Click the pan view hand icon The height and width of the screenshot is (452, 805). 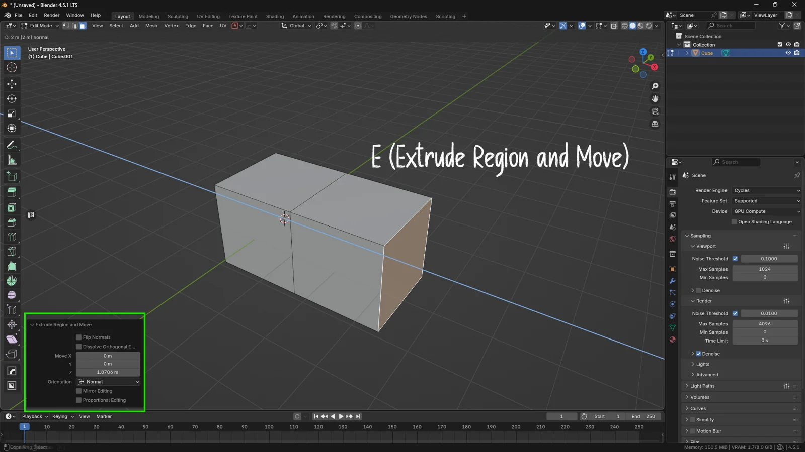tap(655, 99)
